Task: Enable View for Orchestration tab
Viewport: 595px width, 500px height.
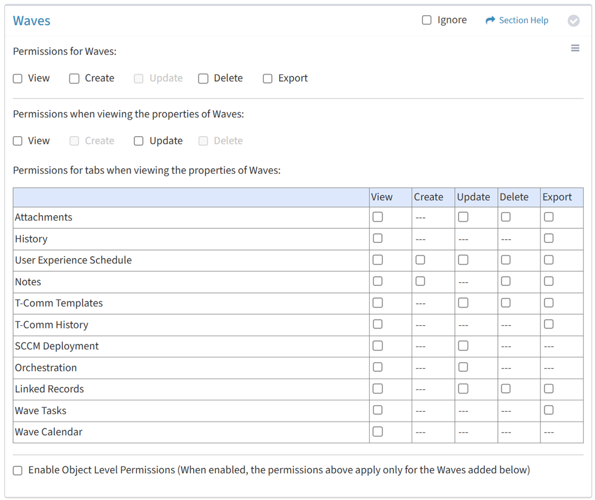Action: coord(377,367)
